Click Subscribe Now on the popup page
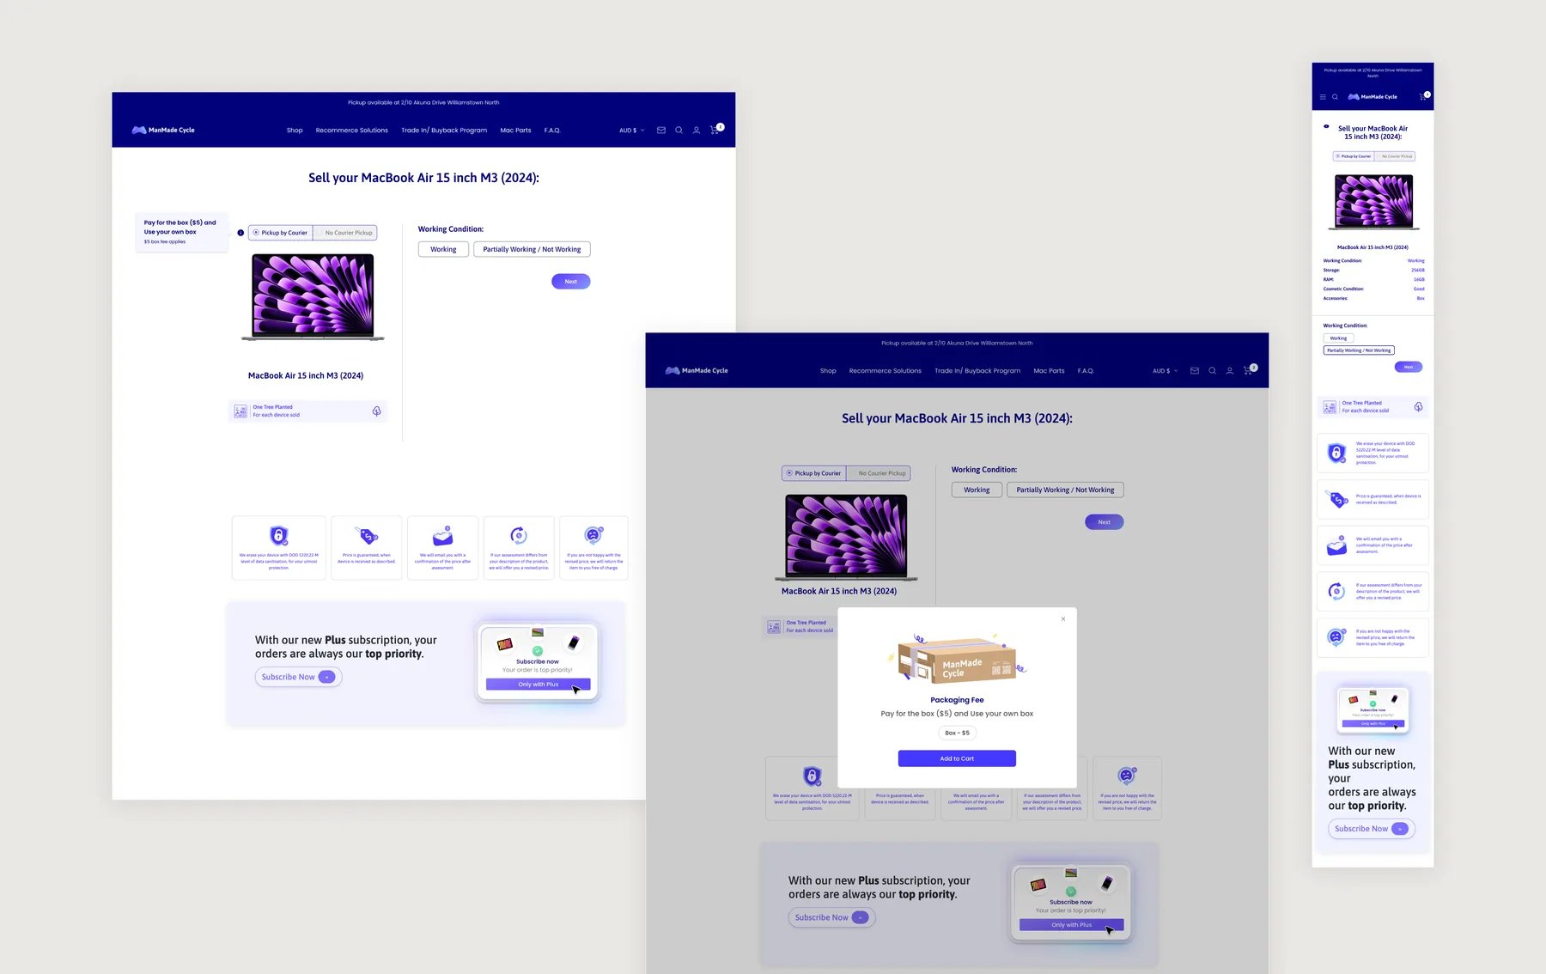The height and width of the screenshot is (974, 1546). tap(831, 917)
